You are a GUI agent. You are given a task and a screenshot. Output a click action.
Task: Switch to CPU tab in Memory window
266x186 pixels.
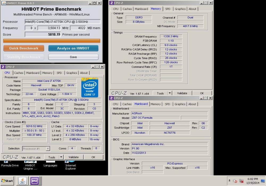tap(116, 9)
